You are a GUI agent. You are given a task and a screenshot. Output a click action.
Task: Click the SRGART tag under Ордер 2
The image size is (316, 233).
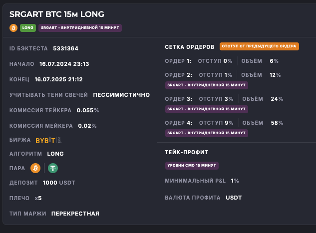coord(206,85)
